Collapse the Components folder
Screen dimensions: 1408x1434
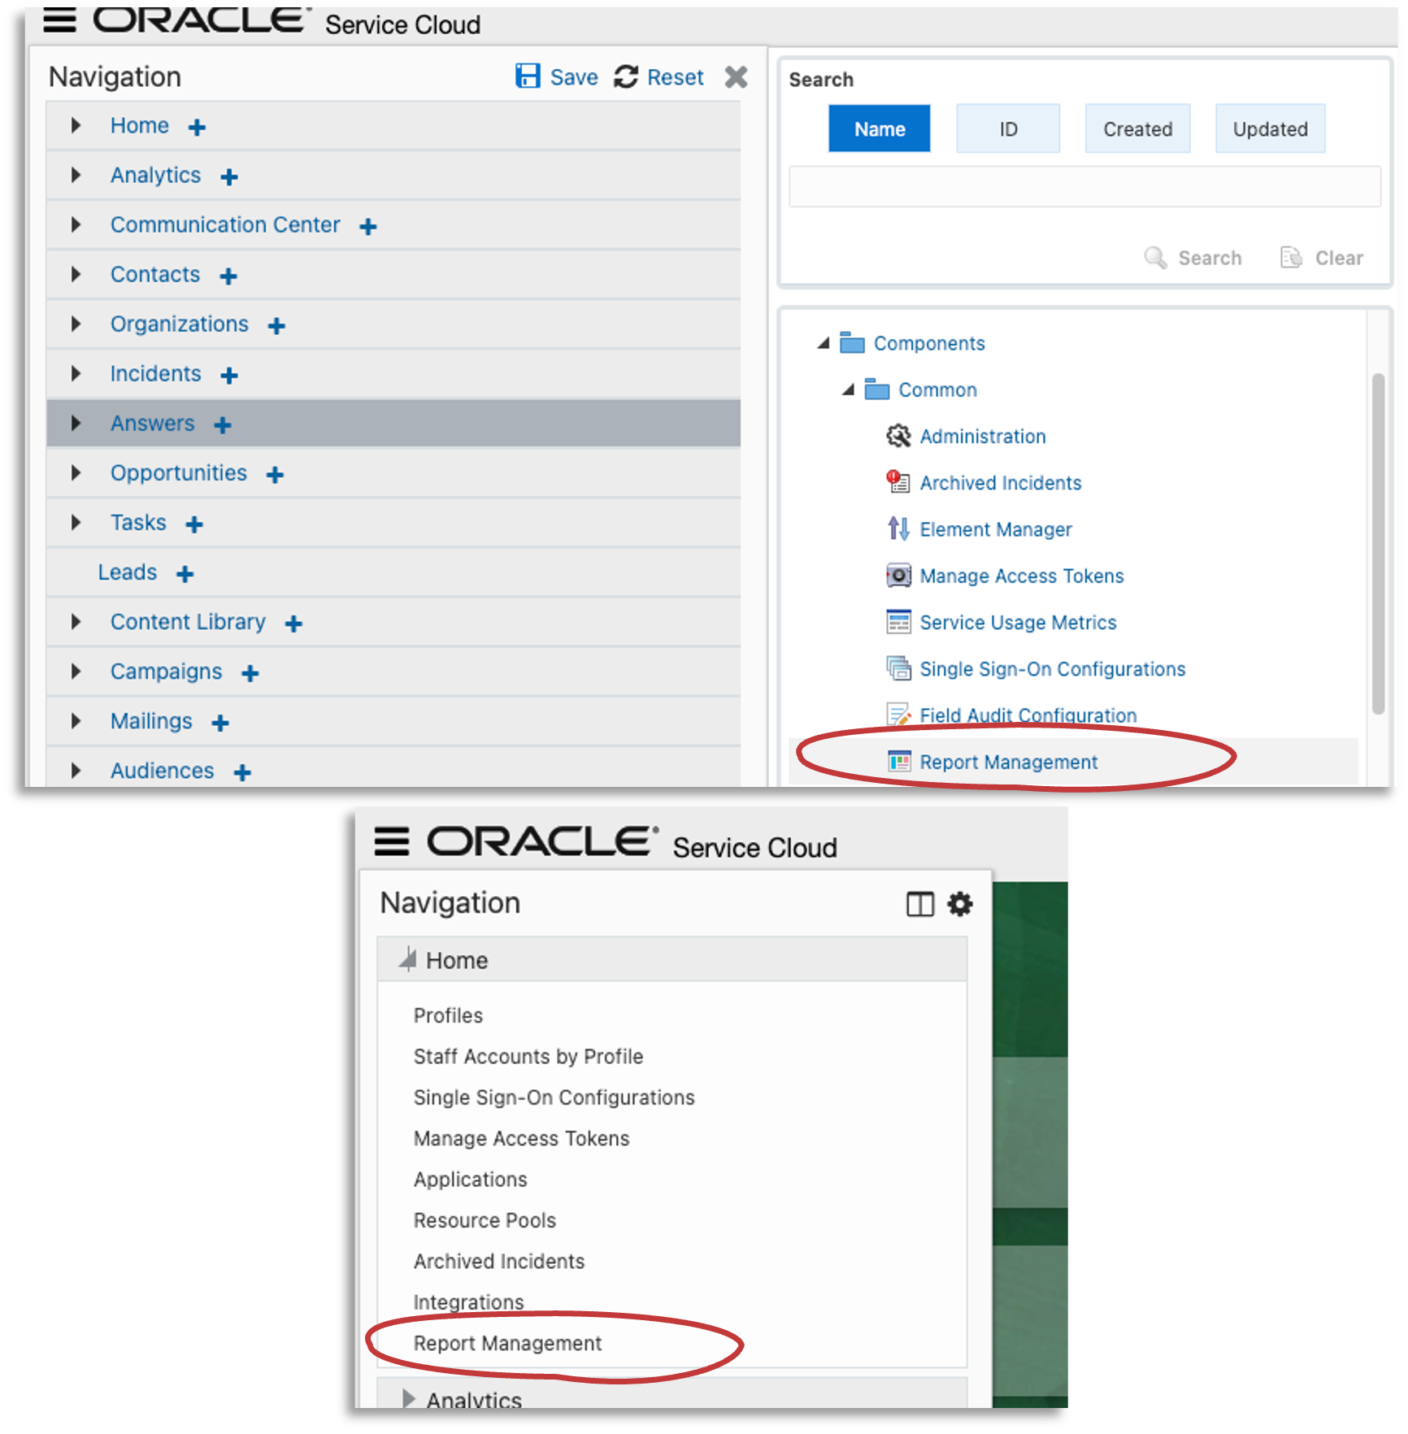click(824, 343)
